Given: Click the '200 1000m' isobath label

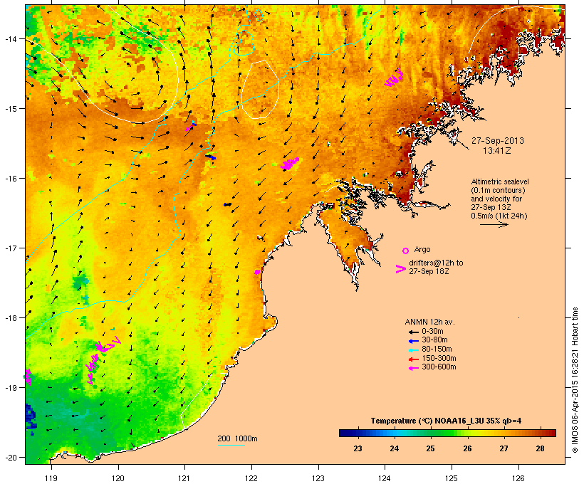Looking at the screenshot, I should tap(237, 438).
